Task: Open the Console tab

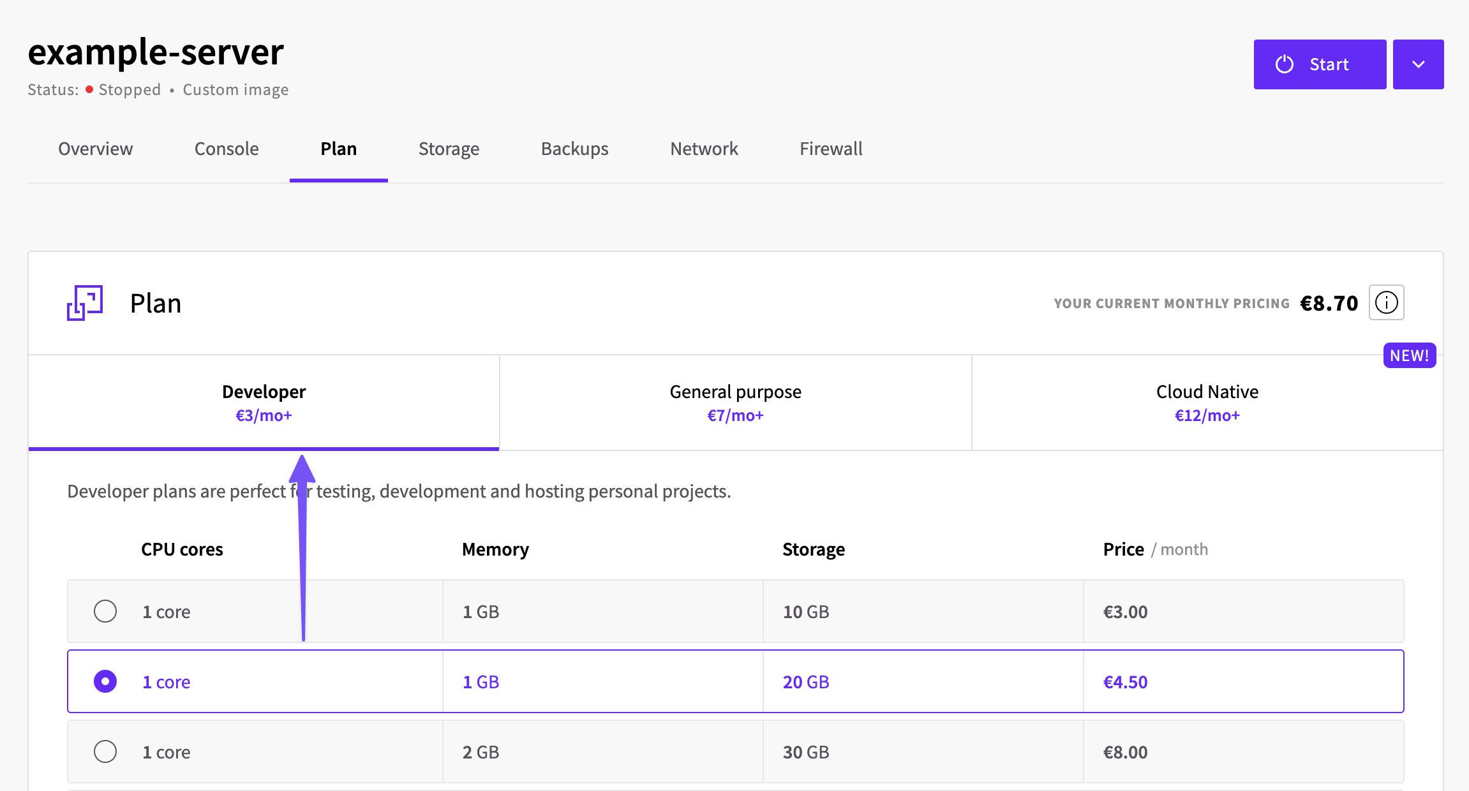Action: pos(227,149)
